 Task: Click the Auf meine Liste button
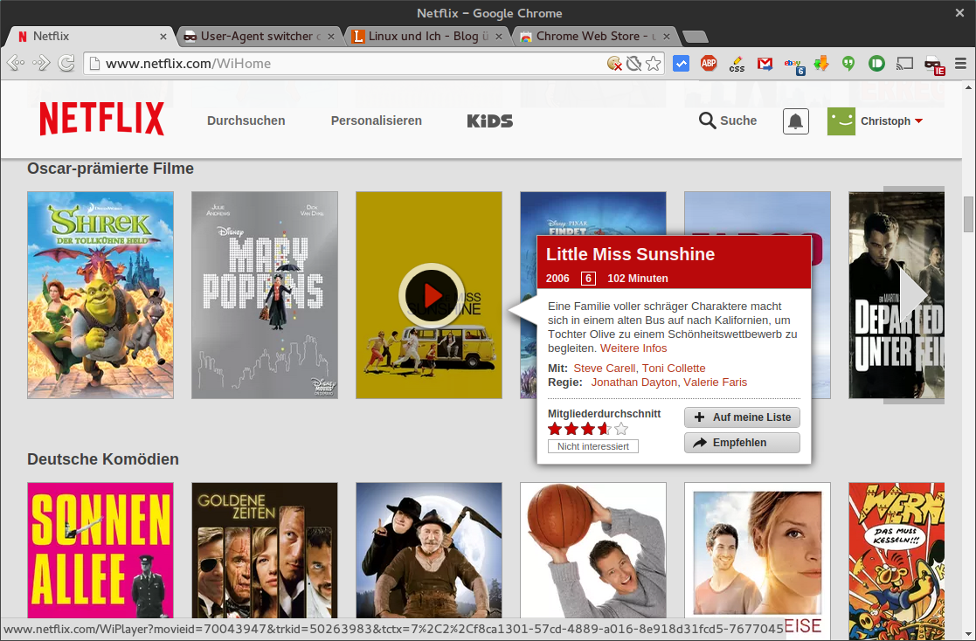pyautogui.click(x=742, y=417)
